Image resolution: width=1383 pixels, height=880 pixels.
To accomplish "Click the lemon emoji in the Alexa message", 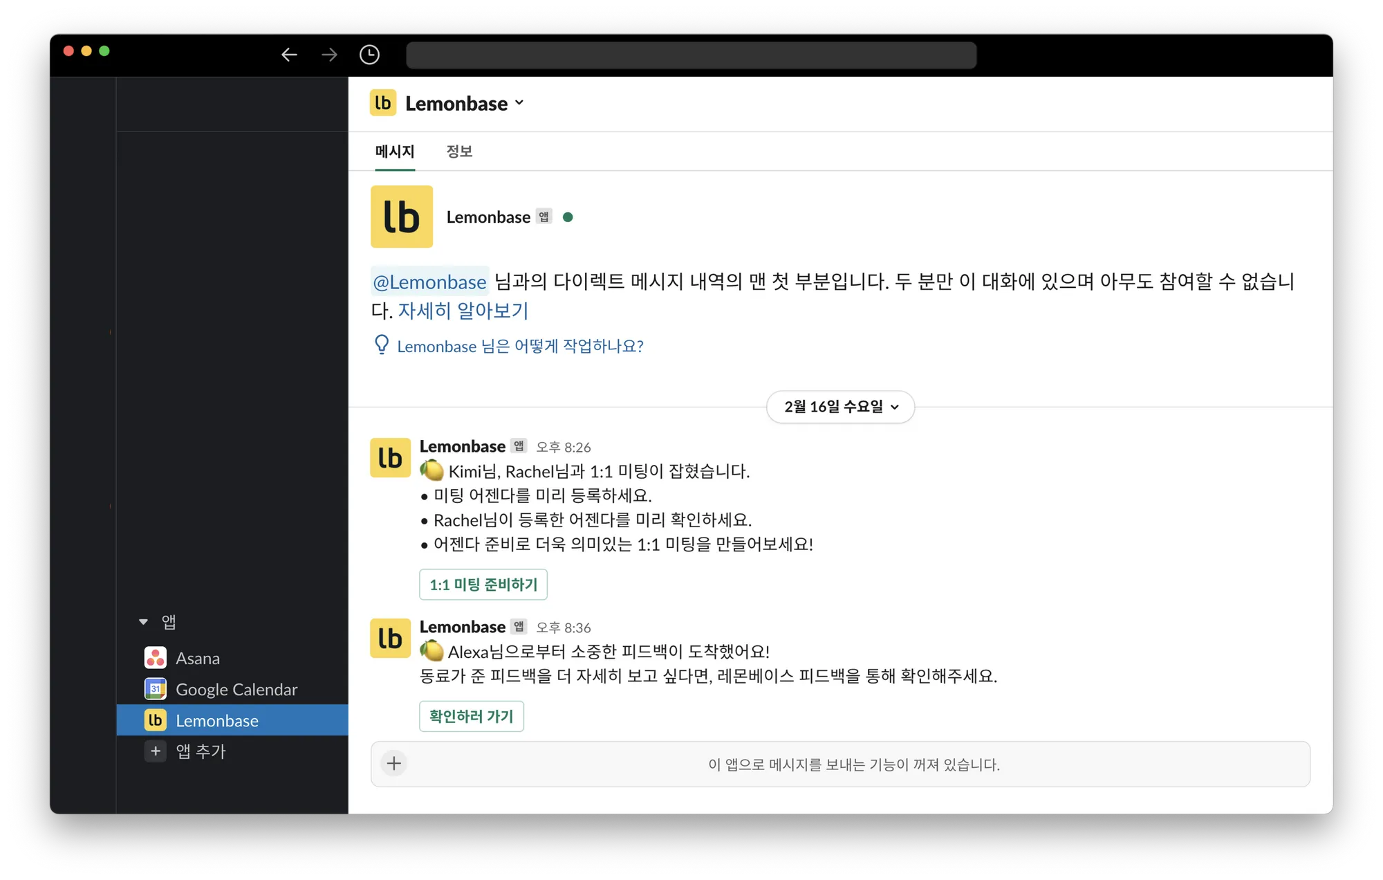I will [431, 651].
